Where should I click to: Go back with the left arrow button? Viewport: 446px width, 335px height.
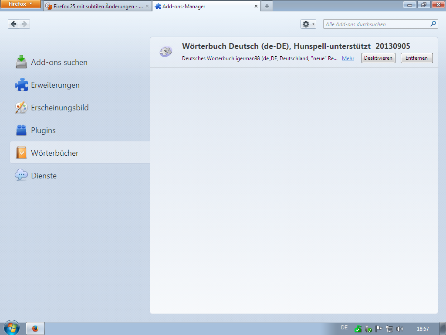click(x=14, y=24)
